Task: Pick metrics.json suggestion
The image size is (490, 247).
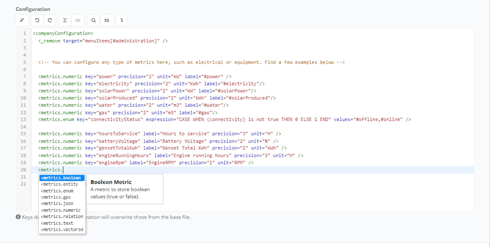Action: [x=62, y=204]
